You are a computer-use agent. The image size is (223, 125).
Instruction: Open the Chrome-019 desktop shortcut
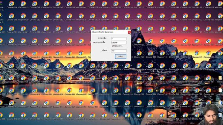(23, 5)
